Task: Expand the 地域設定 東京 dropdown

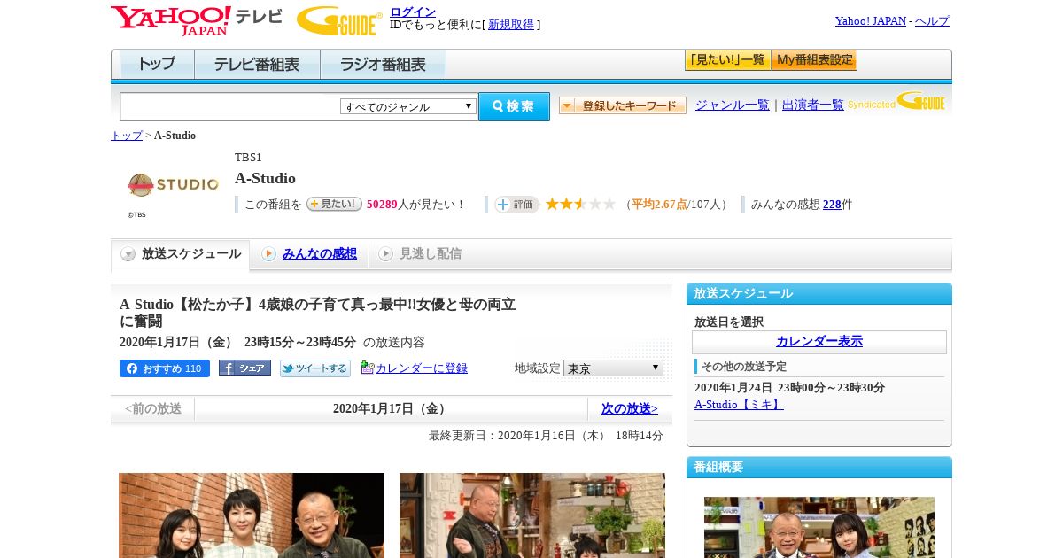Action: click(613, 368)
